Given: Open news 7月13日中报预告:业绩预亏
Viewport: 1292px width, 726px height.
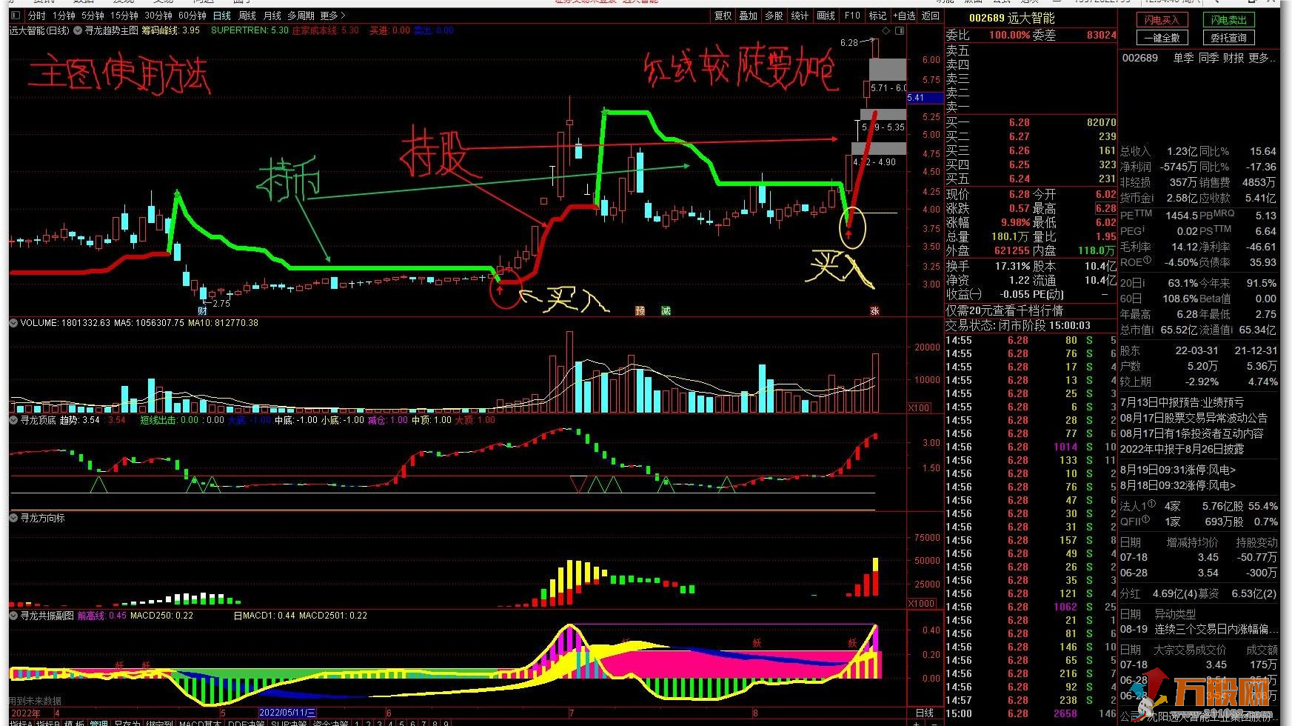Looking at the screenshot, I should [1182, 403].
